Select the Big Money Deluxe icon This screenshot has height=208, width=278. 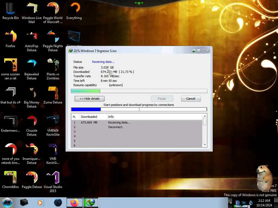31,97
